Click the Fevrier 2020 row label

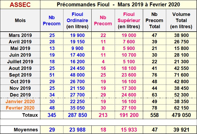20,108
